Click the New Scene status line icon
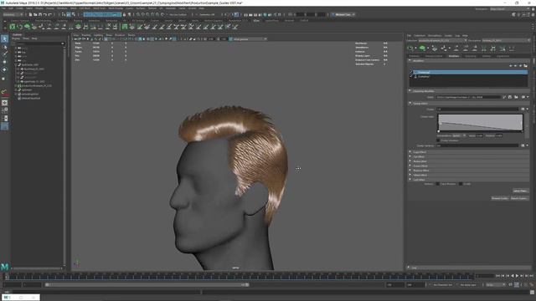 click(x=30, y=15)
